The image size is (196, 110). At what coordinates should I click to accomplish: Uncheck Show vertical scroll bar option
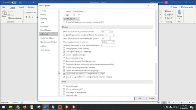(64, 58)
